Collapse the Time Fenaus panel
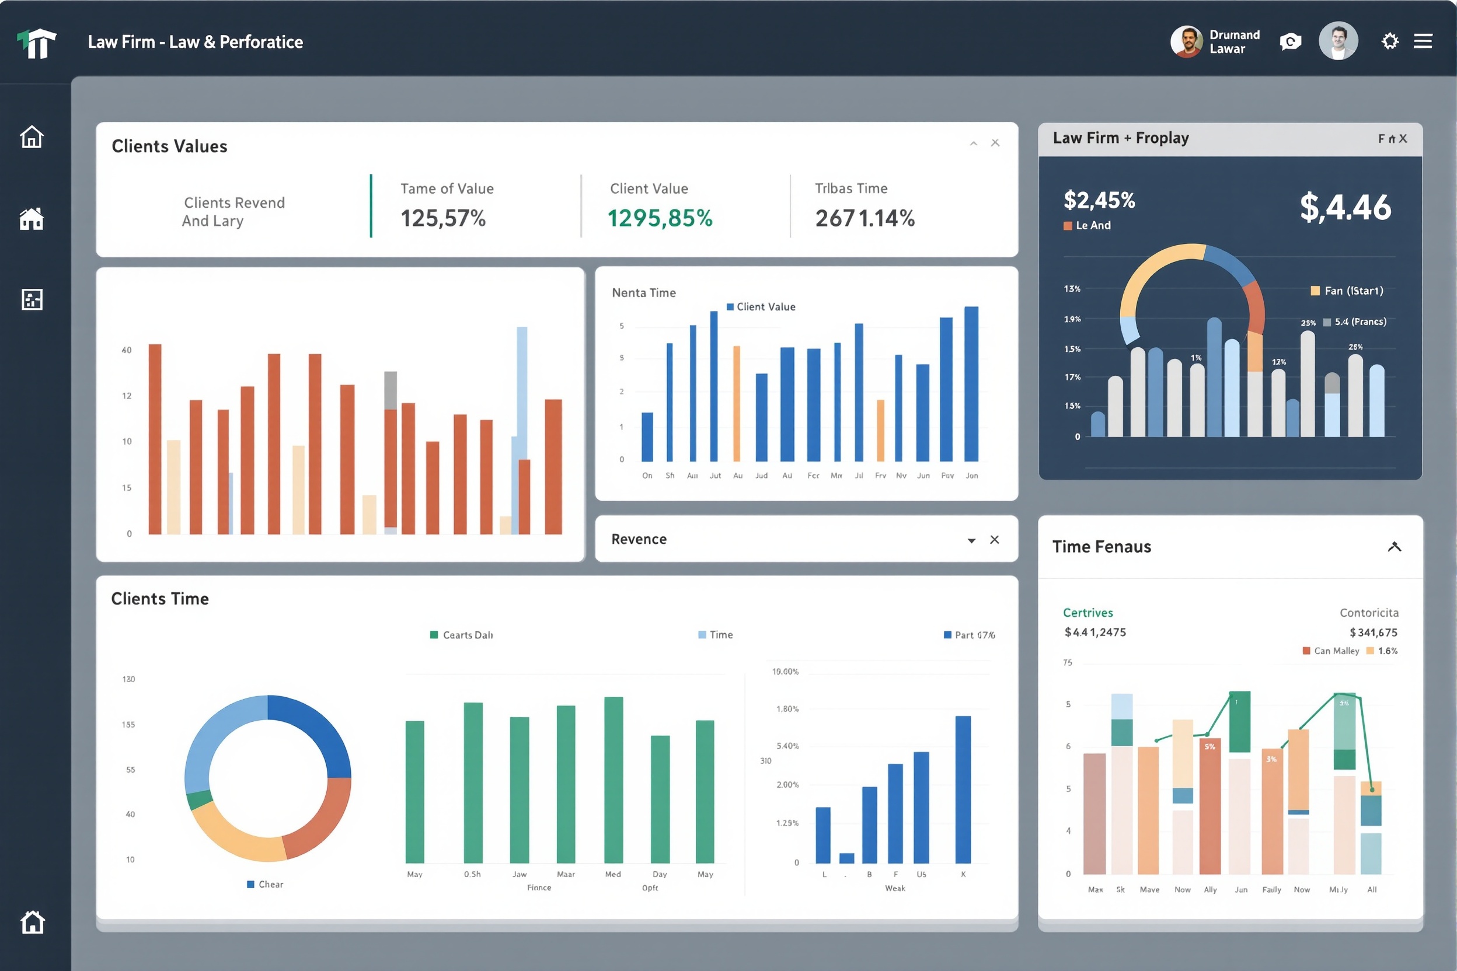This screenshot has height=971, width=1457. coord(1395,546)
